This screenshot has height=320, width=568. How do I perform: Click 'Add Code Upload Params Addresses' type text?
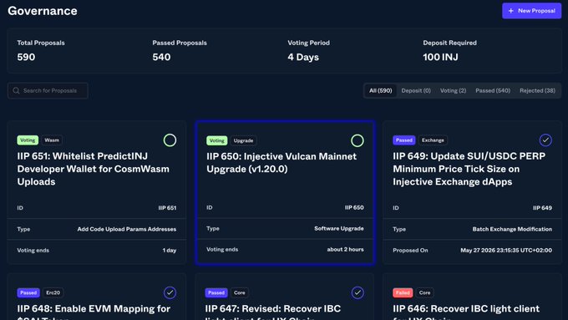click(127, 229)
